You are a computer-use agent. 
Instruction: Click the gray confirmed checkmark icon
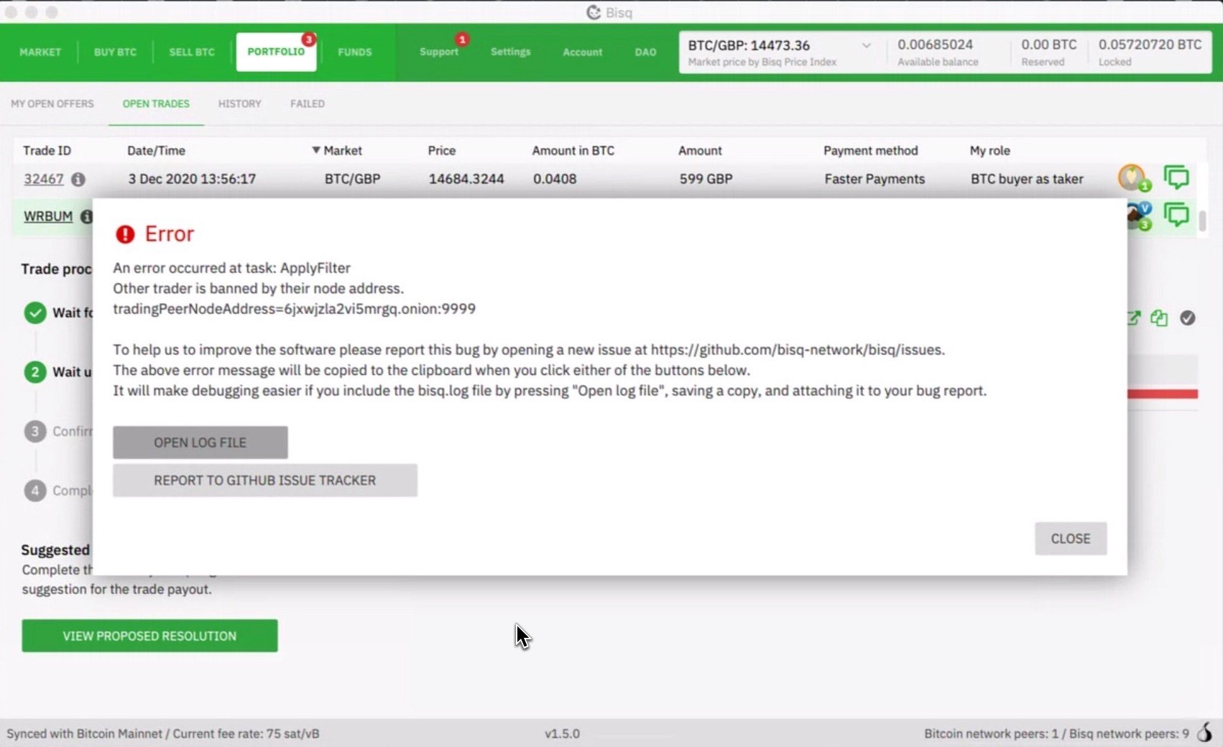(x=1188, y=317)
